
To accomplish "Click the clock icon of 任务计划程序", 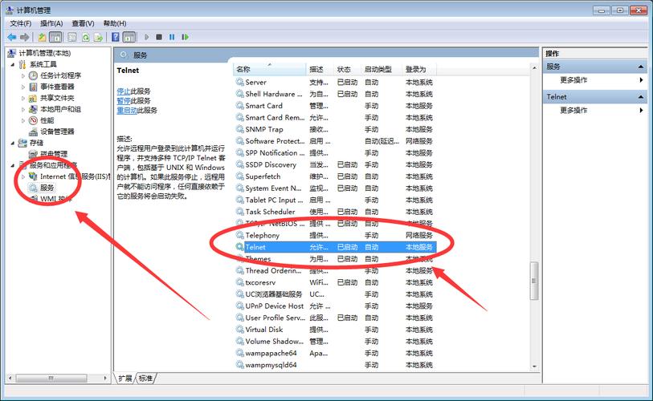I will point(33,75).
